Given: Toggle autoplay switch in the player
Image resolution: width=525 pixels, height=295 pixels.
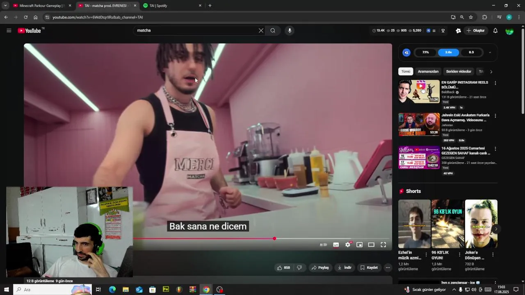Looking at the screenshot, I should coord(324,245).
